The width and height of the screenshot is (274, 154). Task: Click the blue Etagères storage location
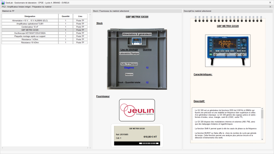coord(129,68)
